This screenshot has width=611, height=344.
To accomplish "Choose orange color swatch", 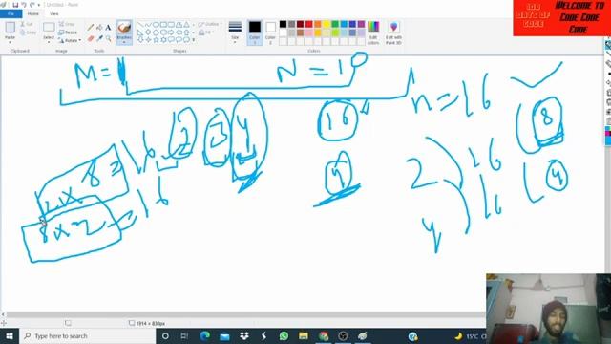I will tap(318, 24).
